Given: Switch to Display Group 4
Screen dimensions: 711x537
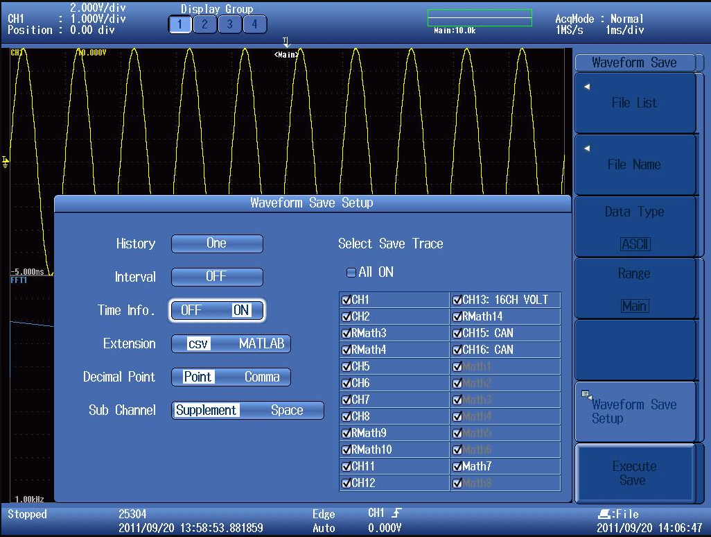Looking at the screenshot, I should point(254,24).
